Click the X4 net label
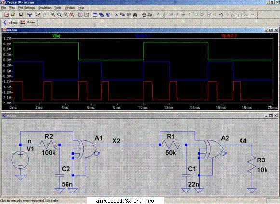The image size is (280, 204). point(243,141)
